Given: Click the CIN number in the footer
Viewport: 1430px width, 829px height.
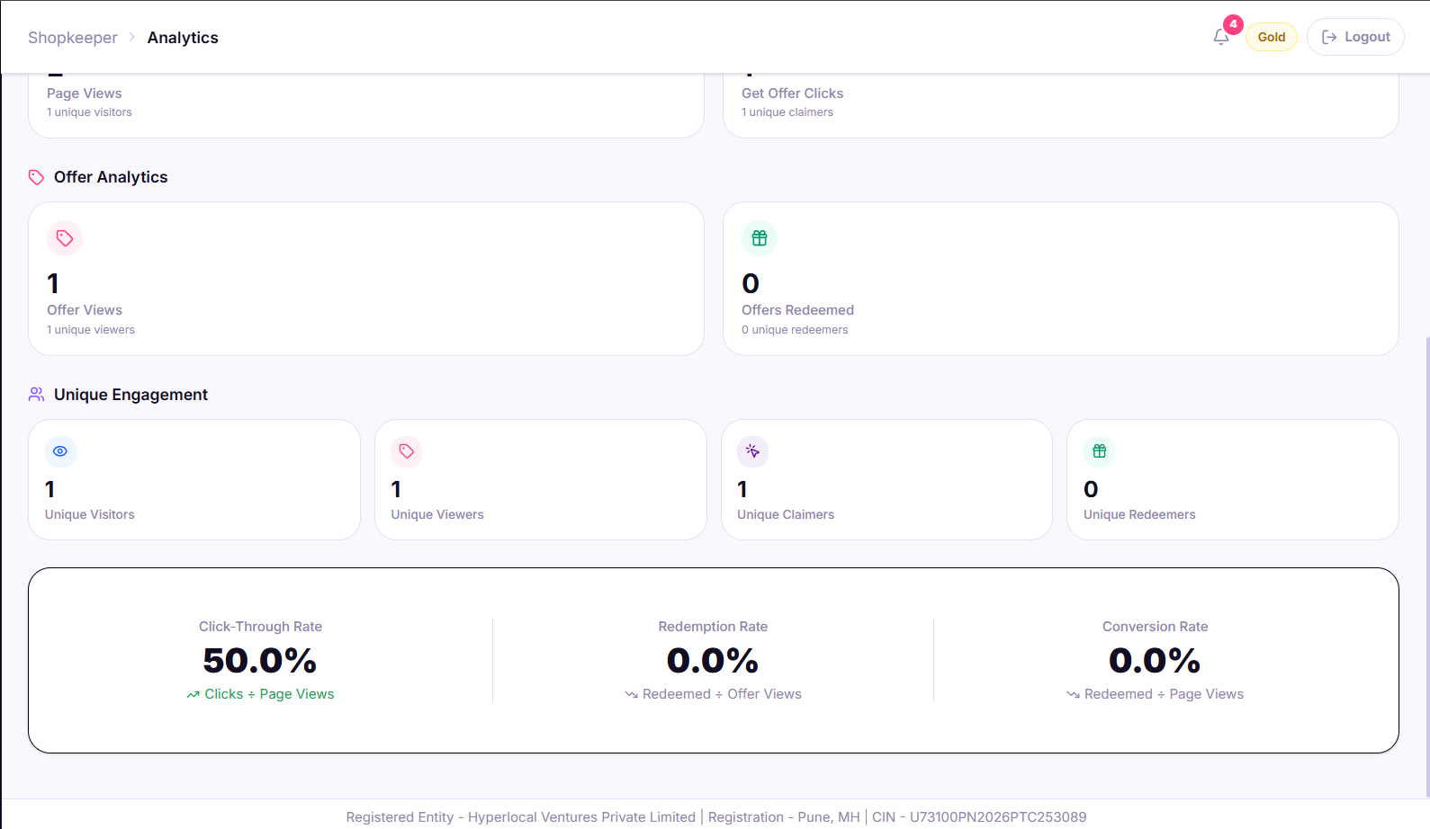Looking at the screenshot, I should tap(979, 817).
